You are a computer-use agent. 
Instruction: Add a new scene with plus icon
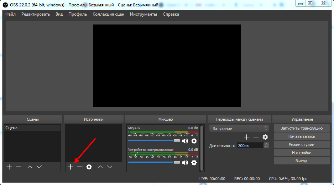(x=9, y=167)
